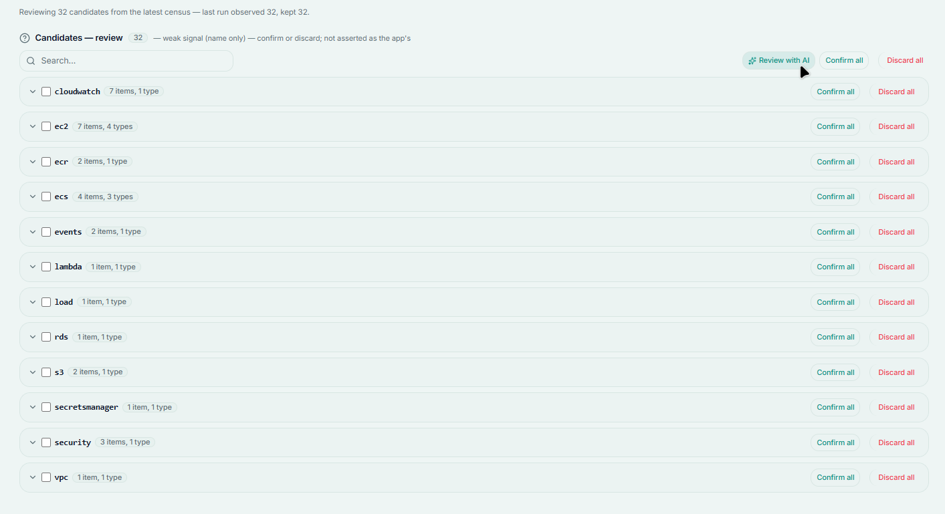This screenshot has height=514, width=945.
Task: Click the secretsmanager group name
Action: (86, 407)
